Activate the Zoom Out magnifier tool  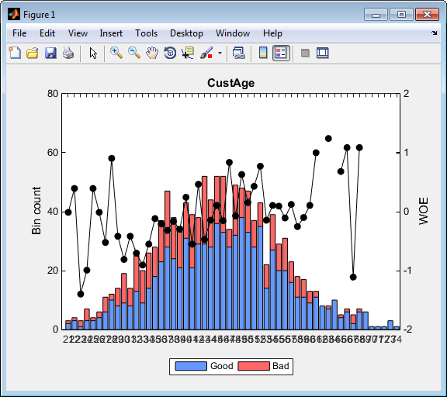click(134, 53)
